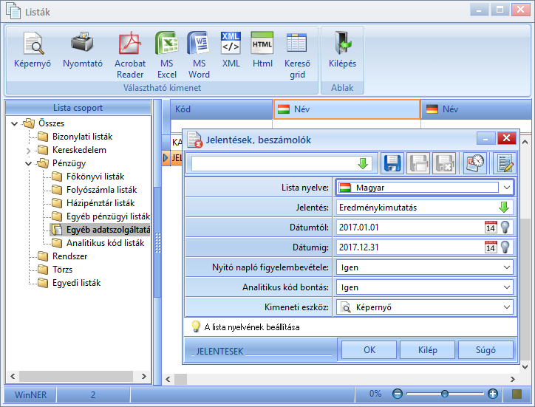The width and height of the screenshot is (535, 407).
Task: Open calendar picker for Dátumtól field
Action: pos(491,228)
